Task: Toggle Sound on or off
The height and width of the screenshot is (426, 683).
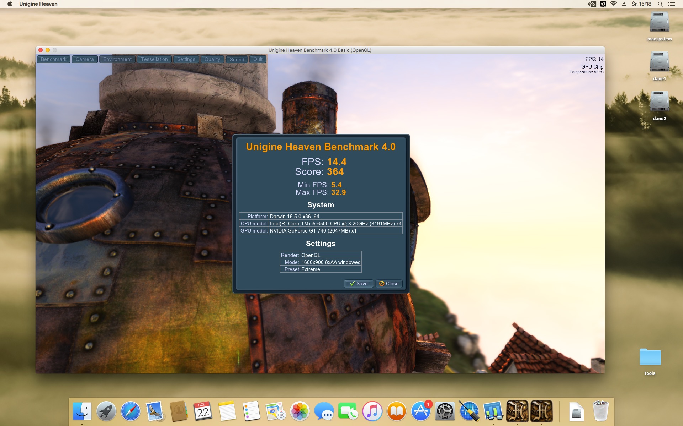Action: pos(237,59)
